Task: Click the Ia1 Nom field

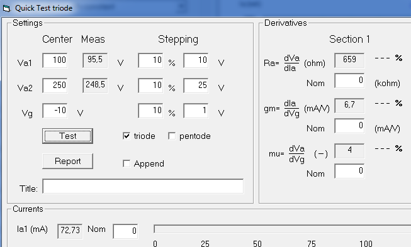Action: pyautogui.click(x=125, y=231)
